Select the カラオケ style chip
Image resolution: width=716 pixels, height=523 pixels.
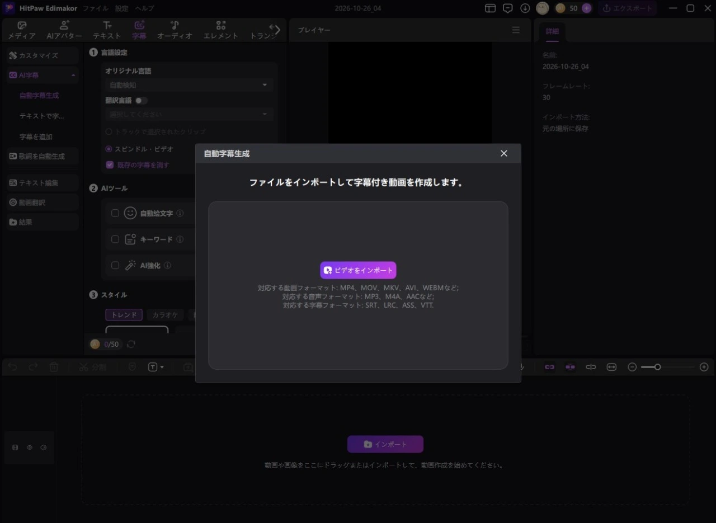[x=165, y=315]
